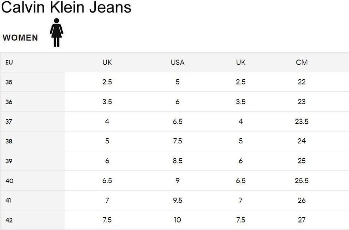
Task: Select the EU size 37 row label
Action: click(x=9, y=122)
